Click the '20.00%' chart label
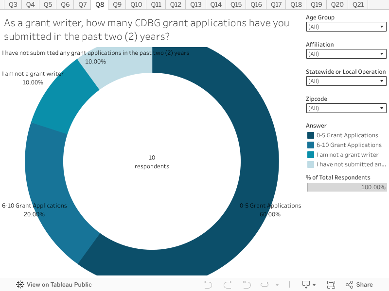 tap(34, 214)
